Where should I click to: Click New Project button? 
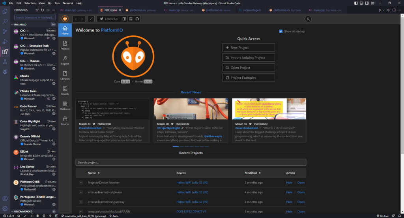(x=249, y=48)
